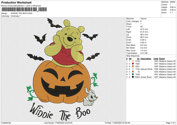Click the barcode under the worksheet title
This screenshot has width=177, height=125.
click(24, 9)
